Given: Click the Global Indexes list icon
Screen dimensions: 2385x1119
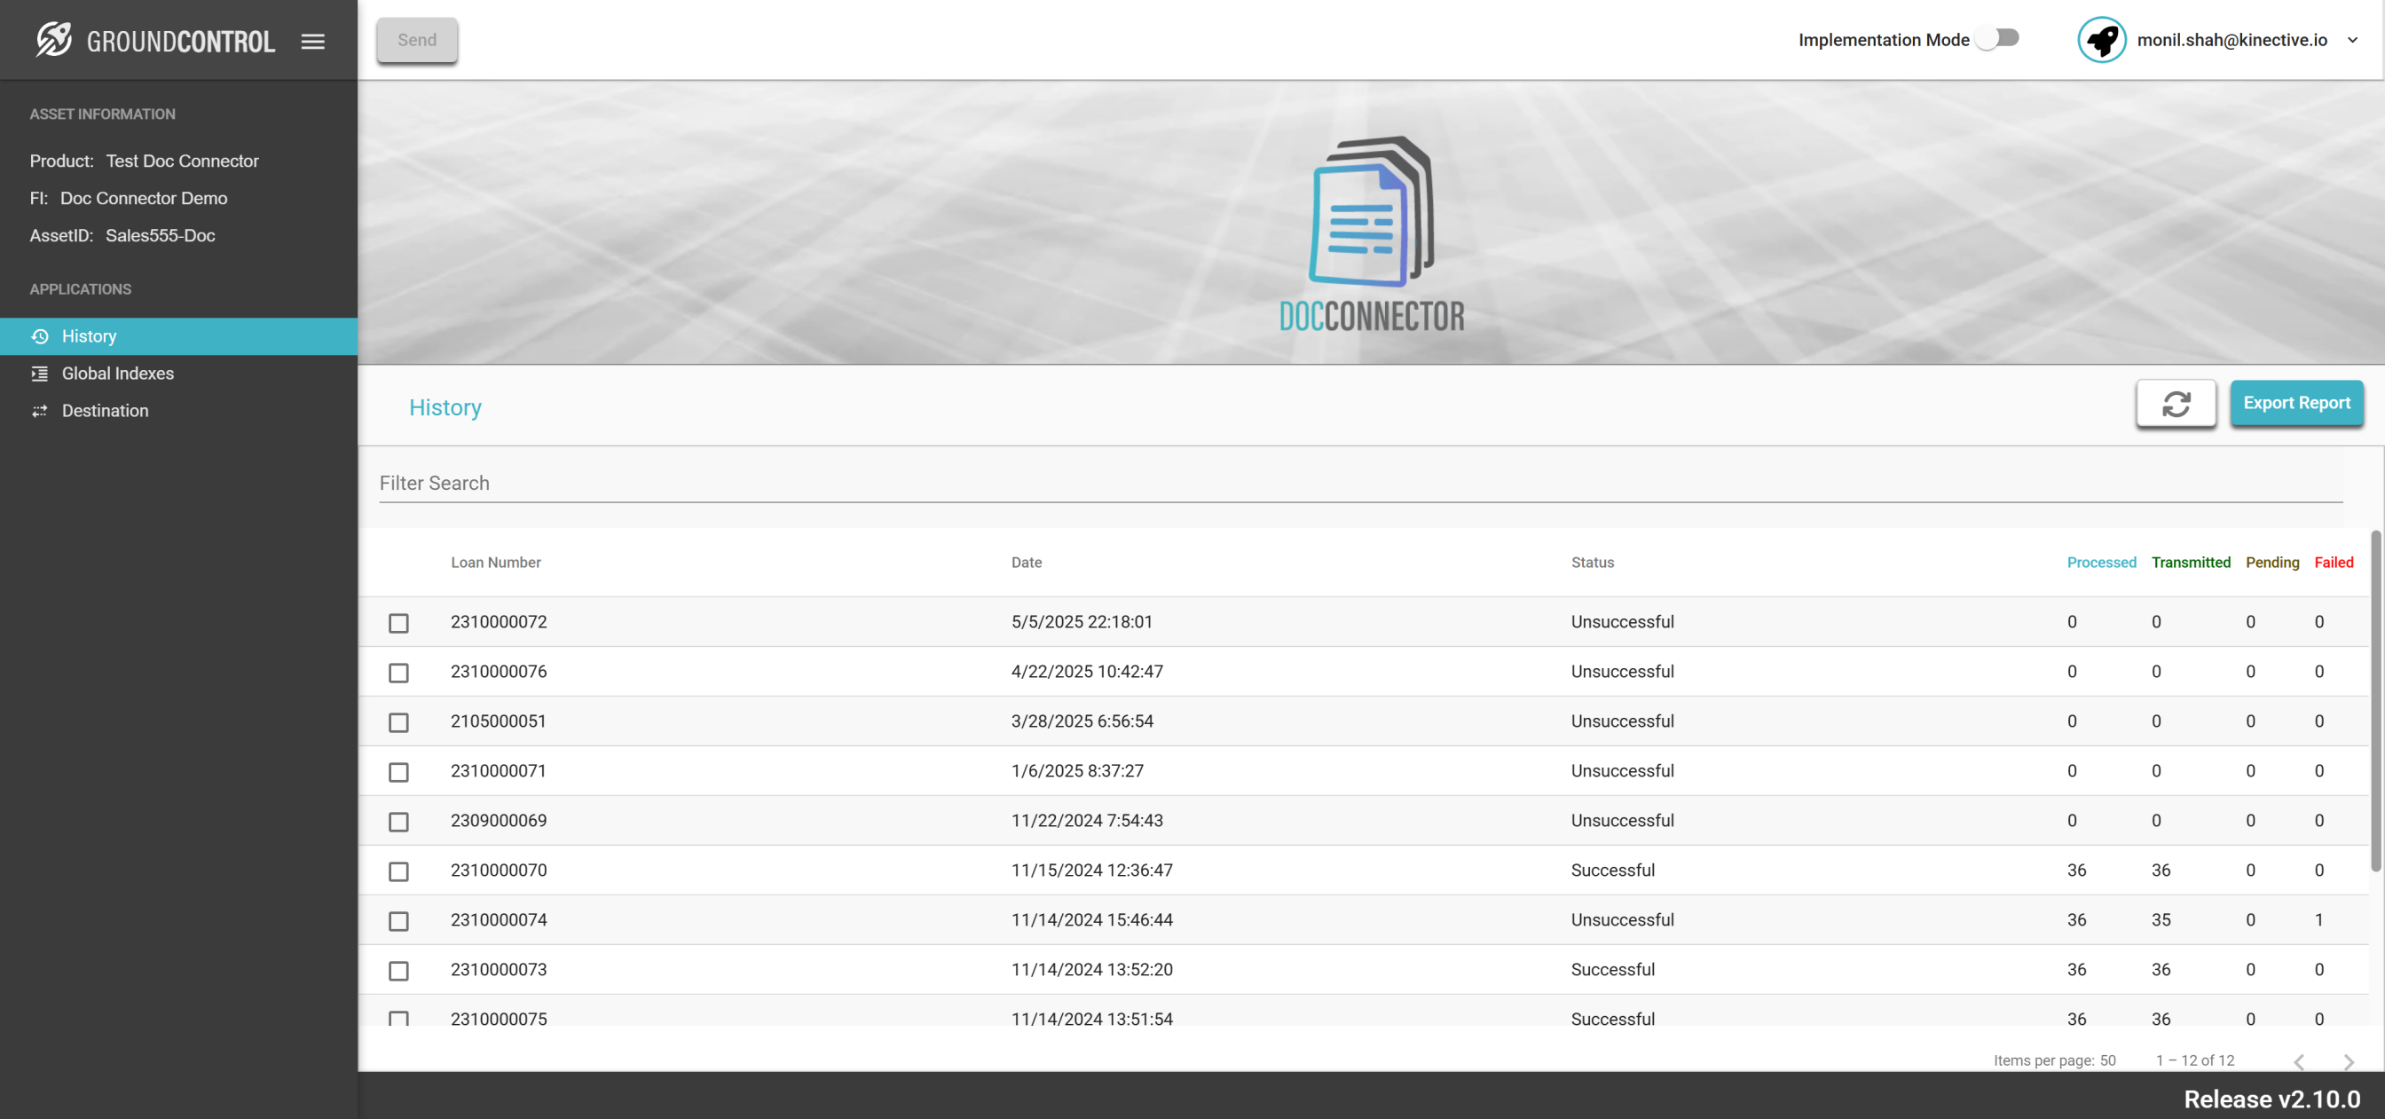Looking at the screenshot, I should [x=40, y=374].
